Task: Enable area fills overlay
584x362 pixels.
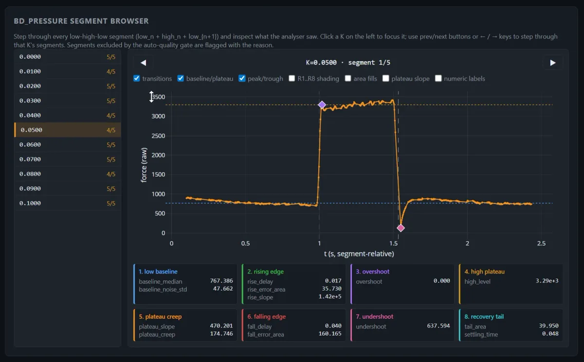Action: pos(348,78)
